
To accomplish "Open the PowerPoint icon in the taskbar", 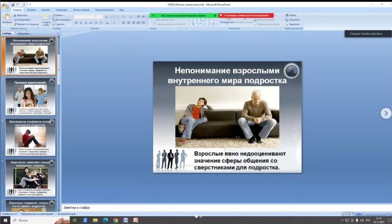I will tap(135, 220).
